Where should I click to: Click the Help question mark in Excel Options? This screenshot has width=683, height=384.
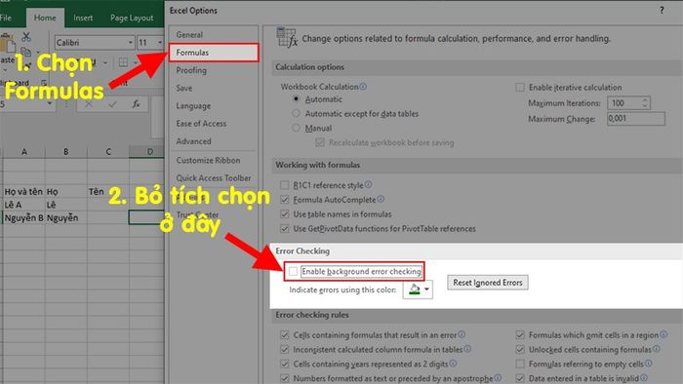(662, 11)
